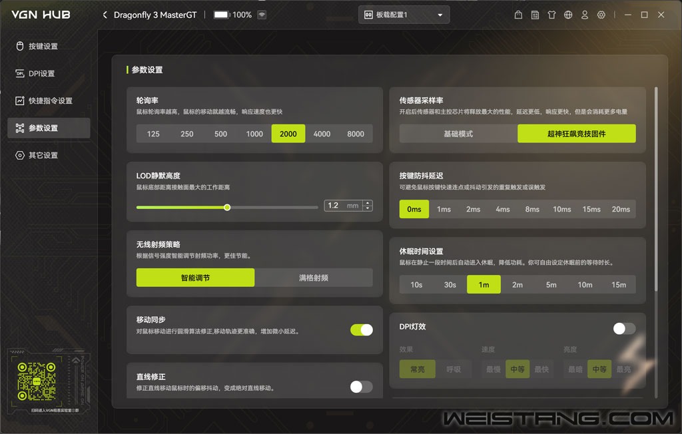Set debounce delay to 10ms
682x434 pixels.
tap(562, 209)
